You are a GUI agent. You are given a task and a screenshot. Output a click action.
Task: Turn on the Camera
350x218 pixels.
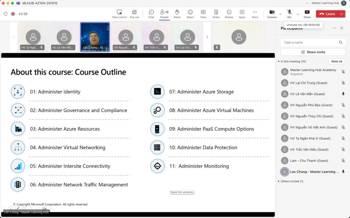tap(272, 14)
